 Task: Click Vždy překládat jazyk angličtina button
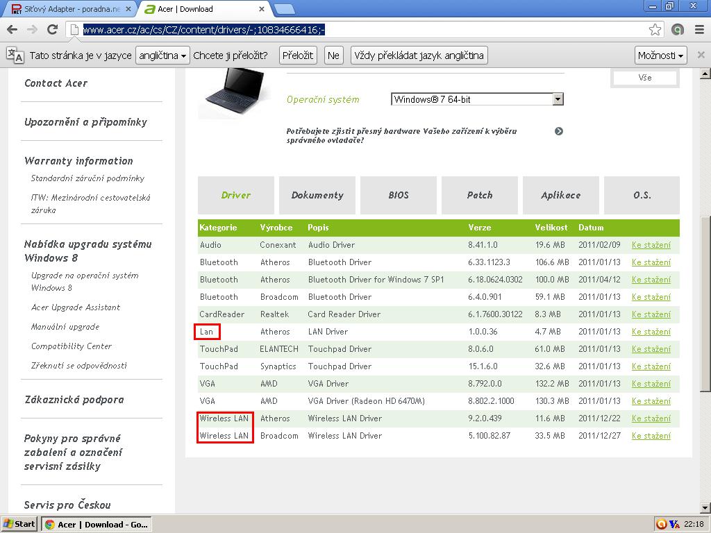419,56
